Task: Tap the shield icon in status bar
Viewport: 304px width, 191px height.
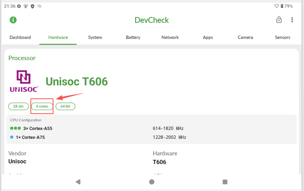Action: [32, 6]
